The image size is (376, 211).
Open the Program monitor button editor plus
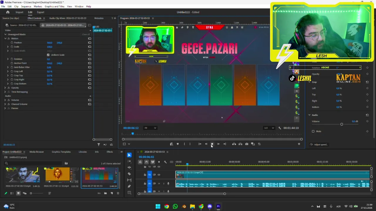[299, 144]
